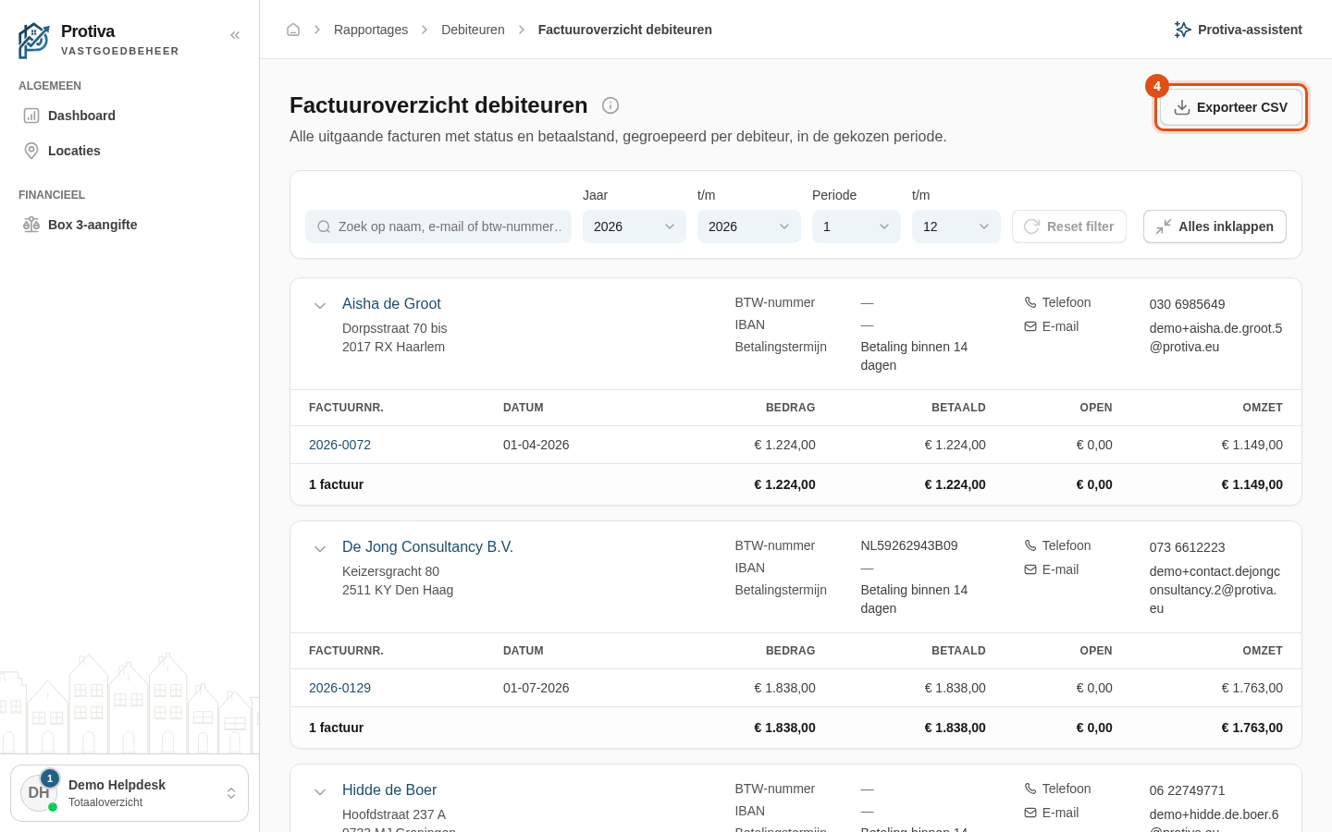The width and height of the screenshot is (1332, 832).
Task: Go to Debiteuren in breadcrumb
Action: [473, 30]
